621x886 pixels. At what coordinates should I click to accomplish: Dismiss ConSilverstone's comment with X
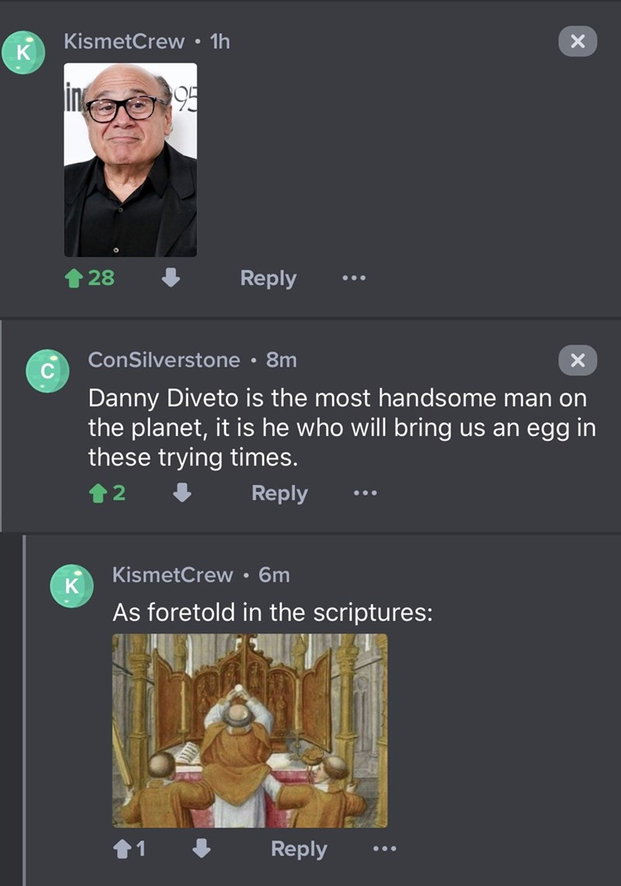(578, 360)
